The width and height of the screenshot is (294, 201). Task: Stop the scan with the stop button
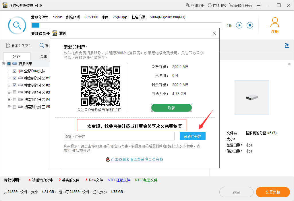[250, 25]
